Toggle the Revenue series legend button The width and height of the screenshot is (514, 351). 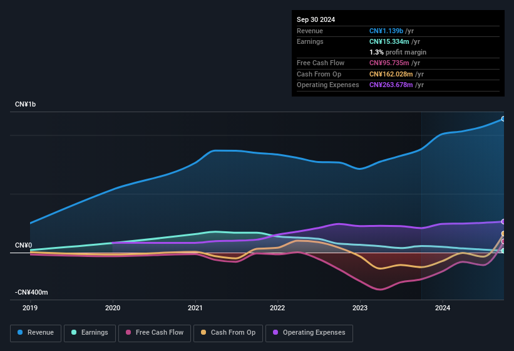(x=36, y=333)
